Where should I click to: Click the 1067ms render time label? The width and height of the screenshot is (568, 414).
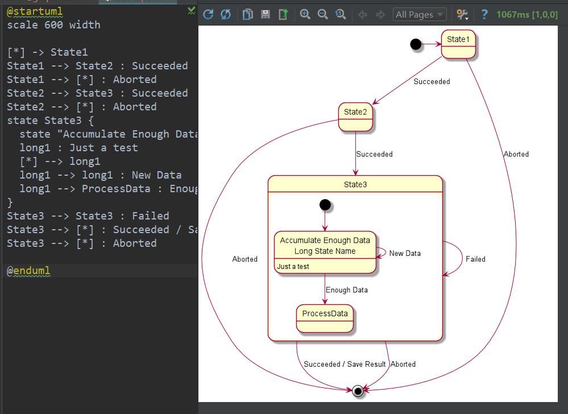click(x=526, y=15)
